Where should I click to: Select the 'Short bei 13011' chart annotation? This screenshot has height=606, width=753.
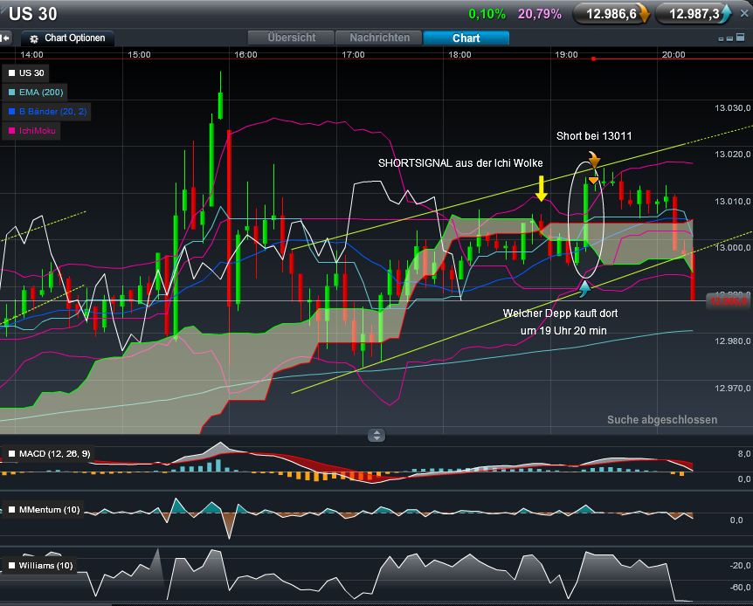click(x=594, y=136)
